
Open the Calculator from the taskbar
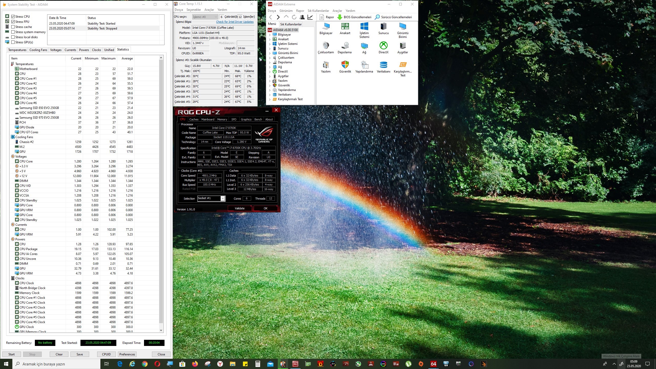258,364
